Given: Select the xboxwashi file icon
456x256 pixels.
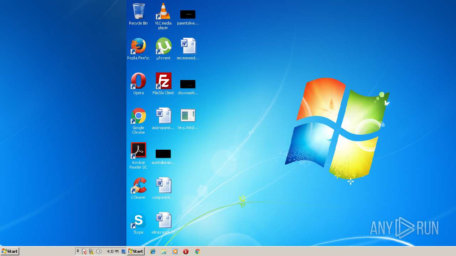Looking at the screenshot, I should point(188,87).
